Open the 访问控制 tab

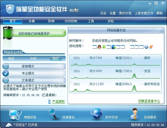click(x=71, y=21)
